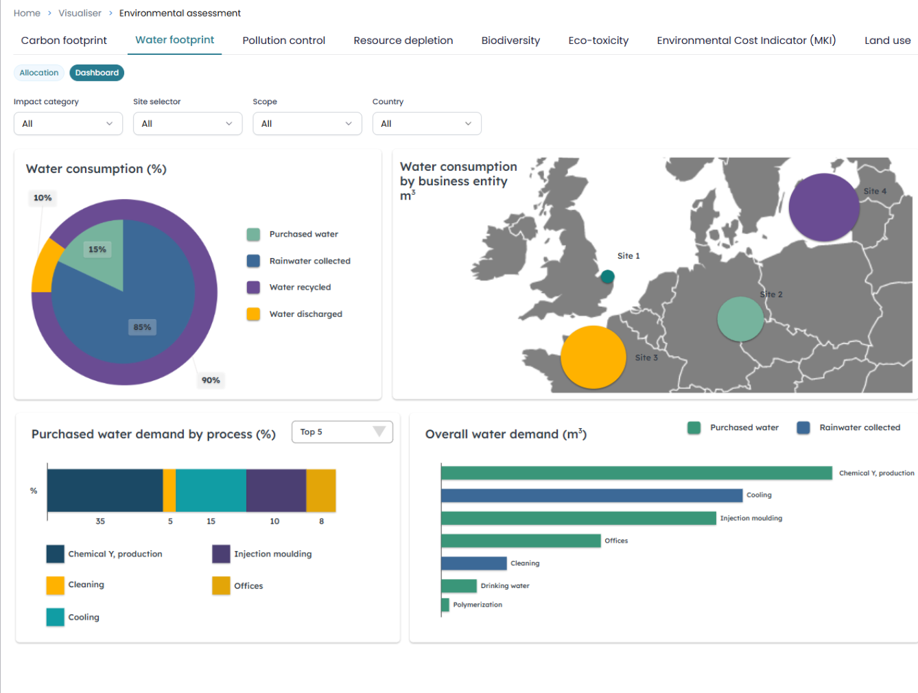Click the Allocation pill button
Viewport: 918px width, 693px height.
[x=39, y=73]
